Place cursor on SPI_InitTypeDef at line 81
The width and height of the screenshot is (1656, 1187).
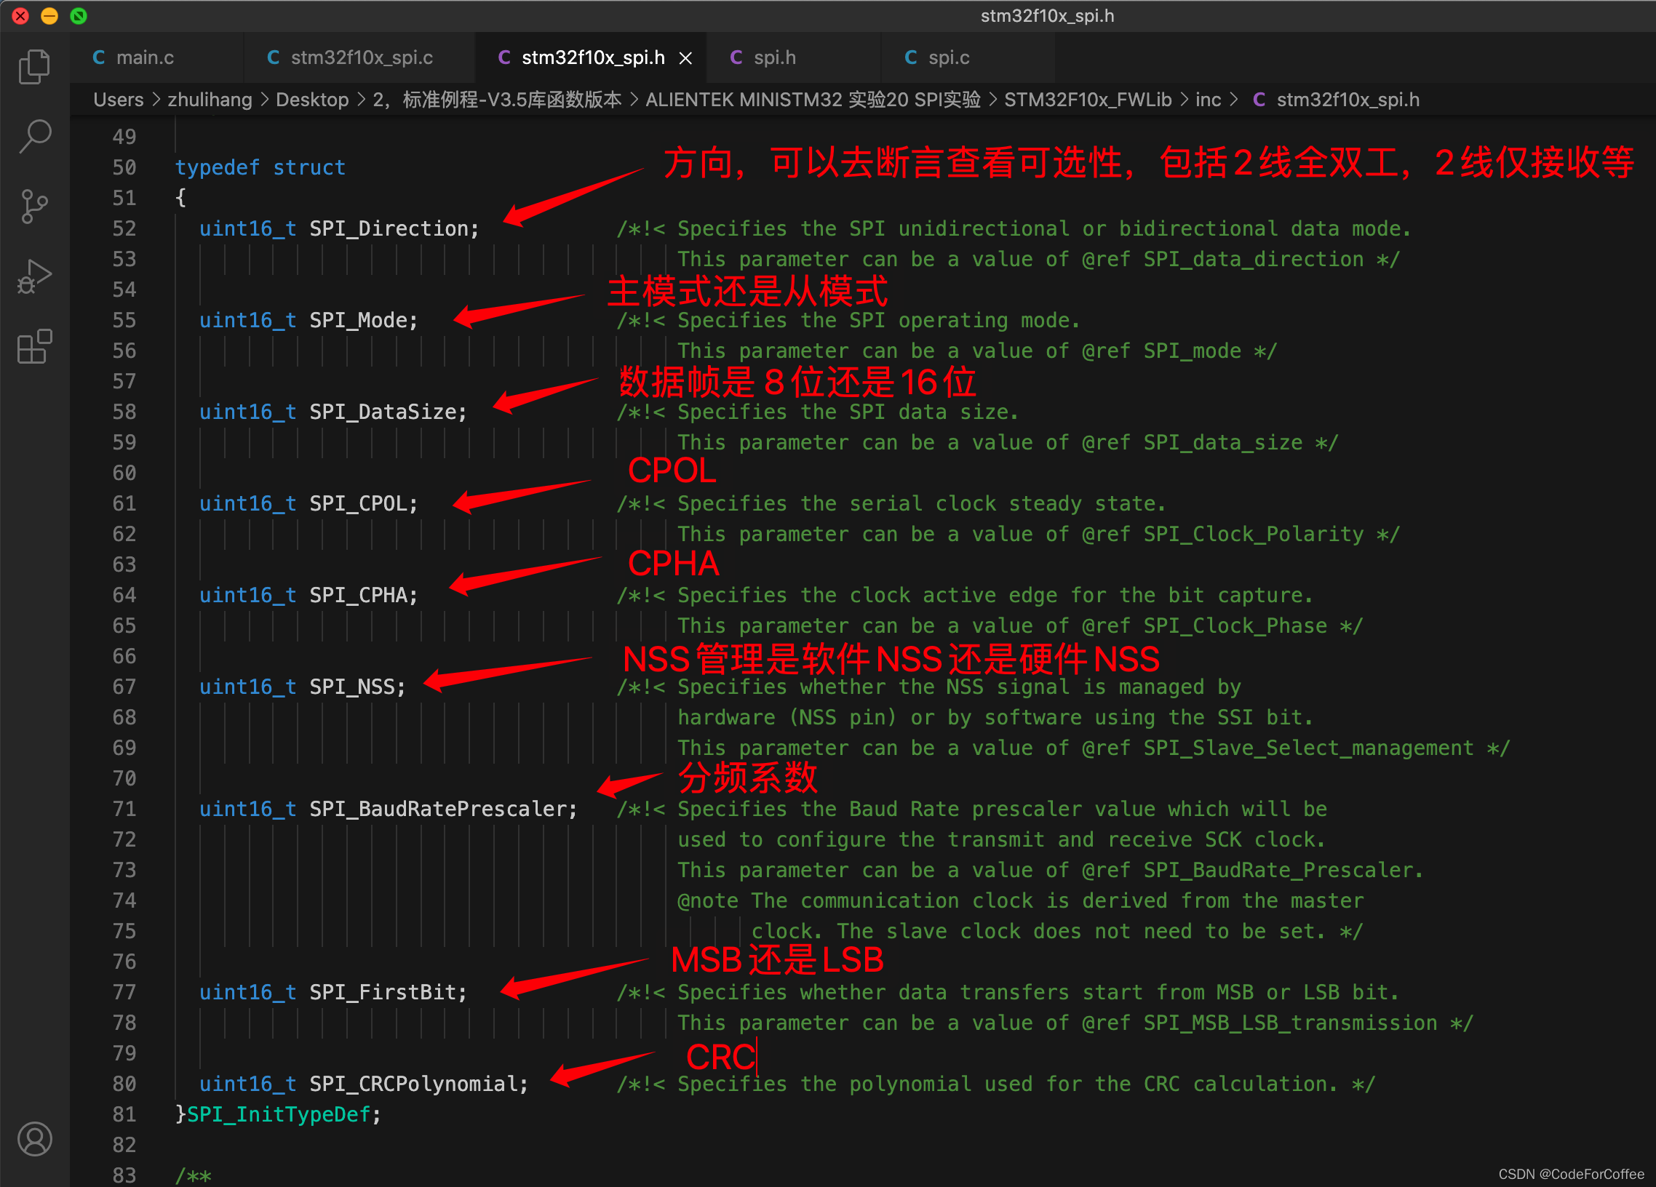279,1115
